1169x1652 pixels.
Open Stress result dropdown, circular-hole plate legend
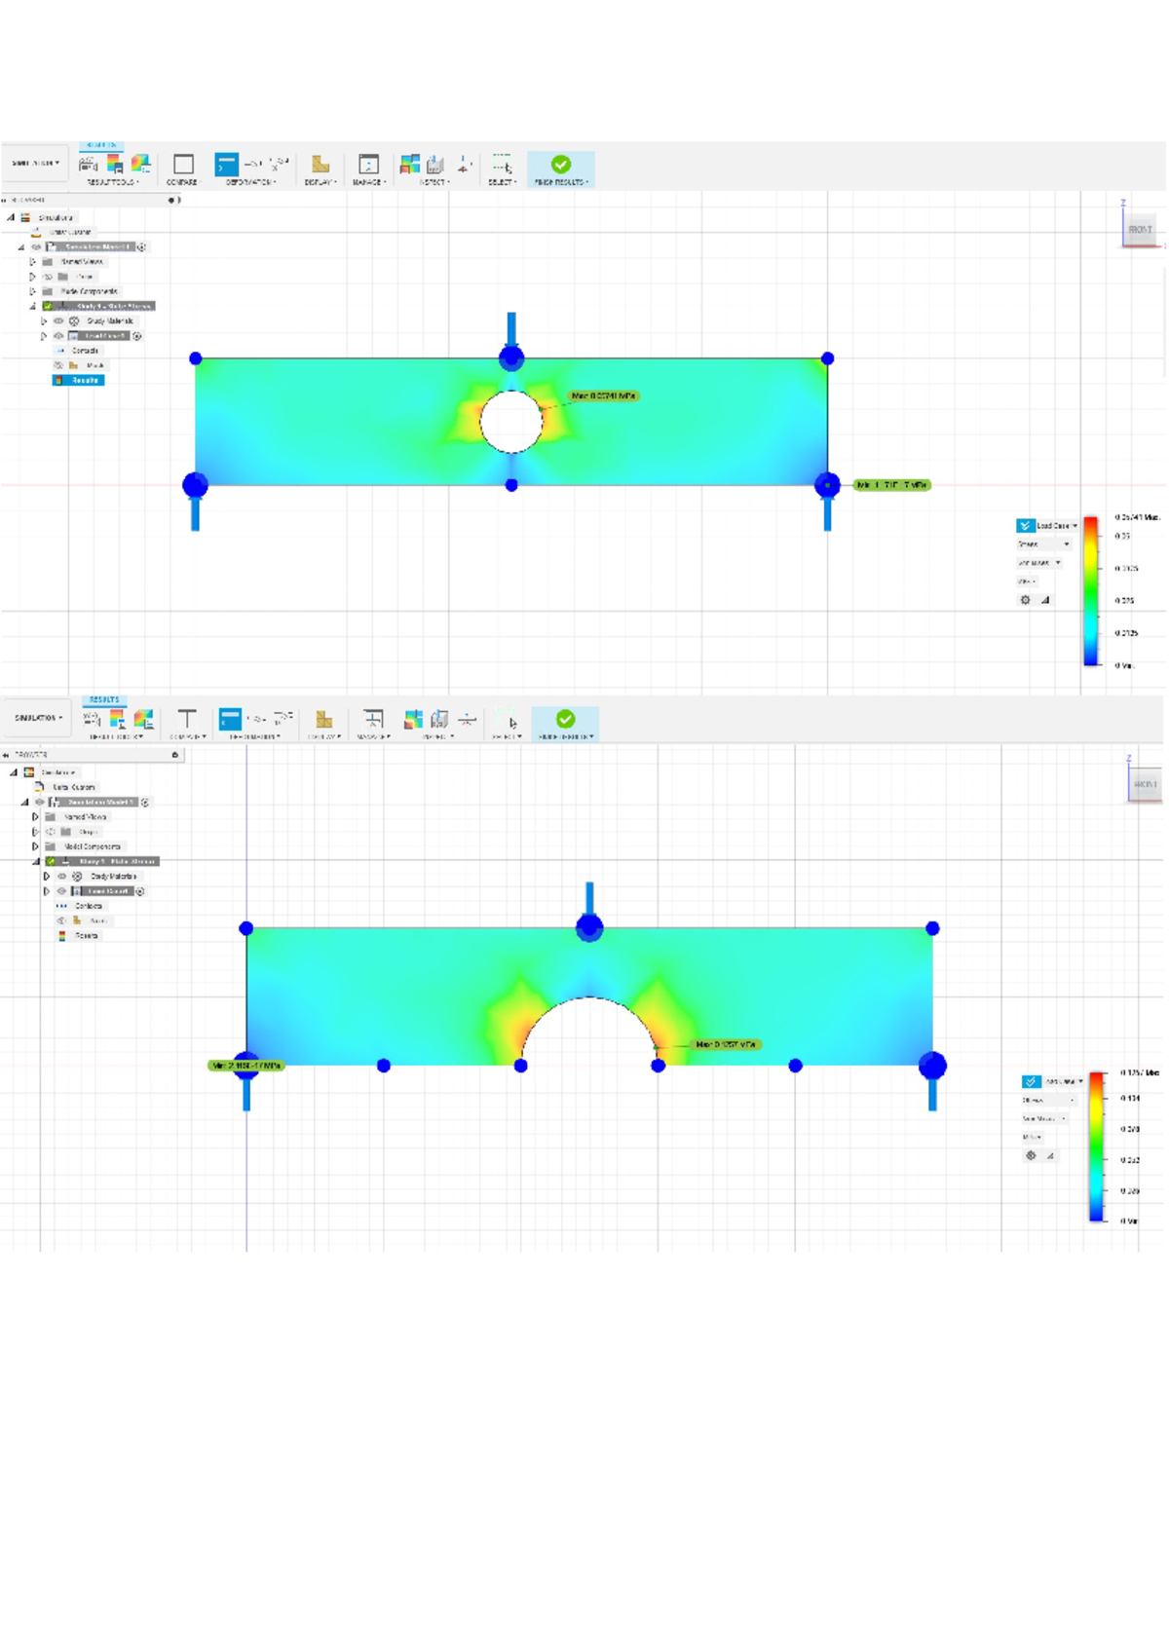pos(1043,544)
